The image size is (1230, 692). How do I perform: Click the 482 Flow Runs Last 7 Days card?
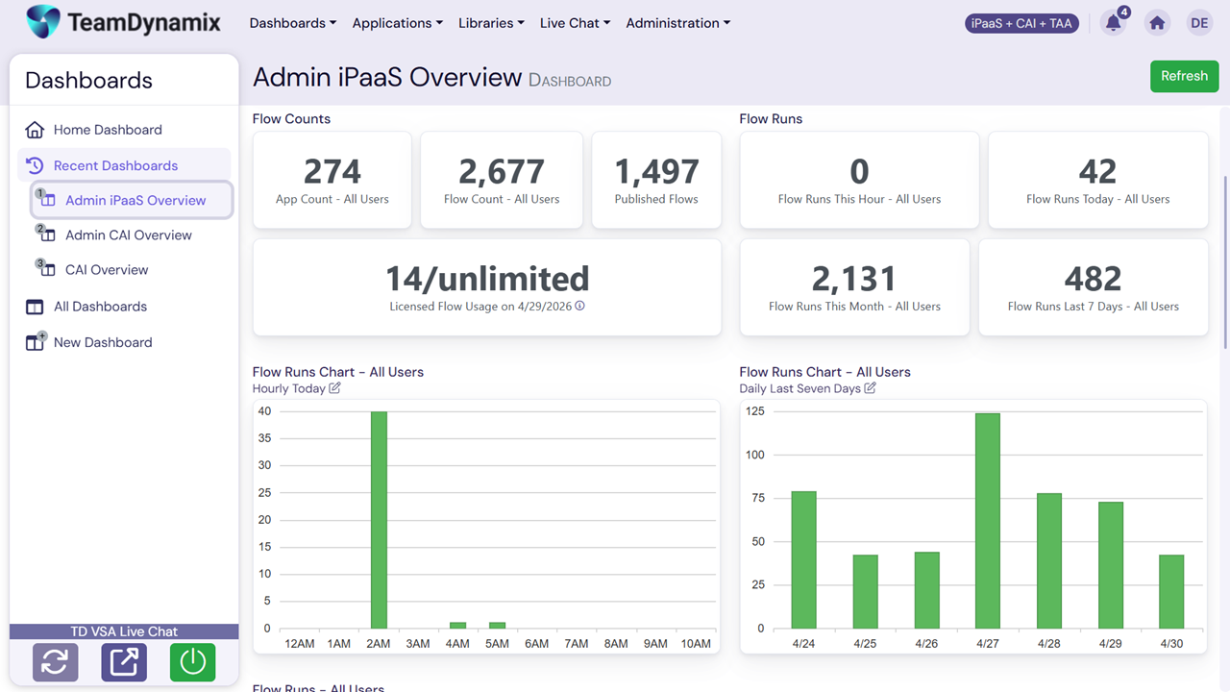coord(1094,287)
